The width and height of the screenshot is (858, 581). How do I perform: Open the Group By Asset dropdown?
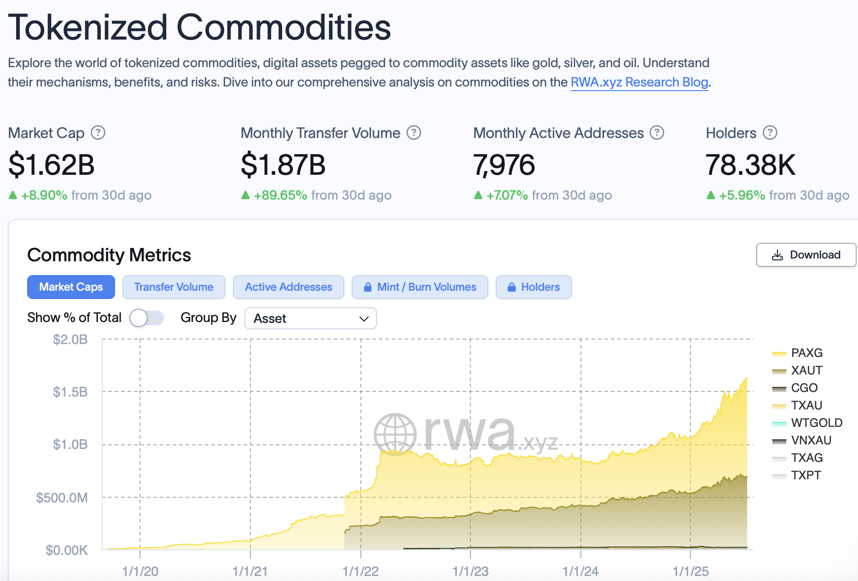pyautogui.click(x=310, y=318)
